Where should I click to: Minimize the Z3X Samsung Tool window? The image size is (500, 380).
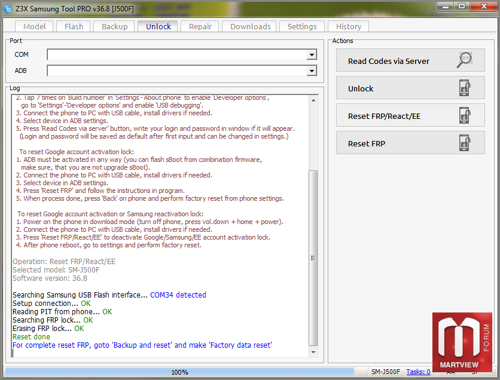(446, 7)
